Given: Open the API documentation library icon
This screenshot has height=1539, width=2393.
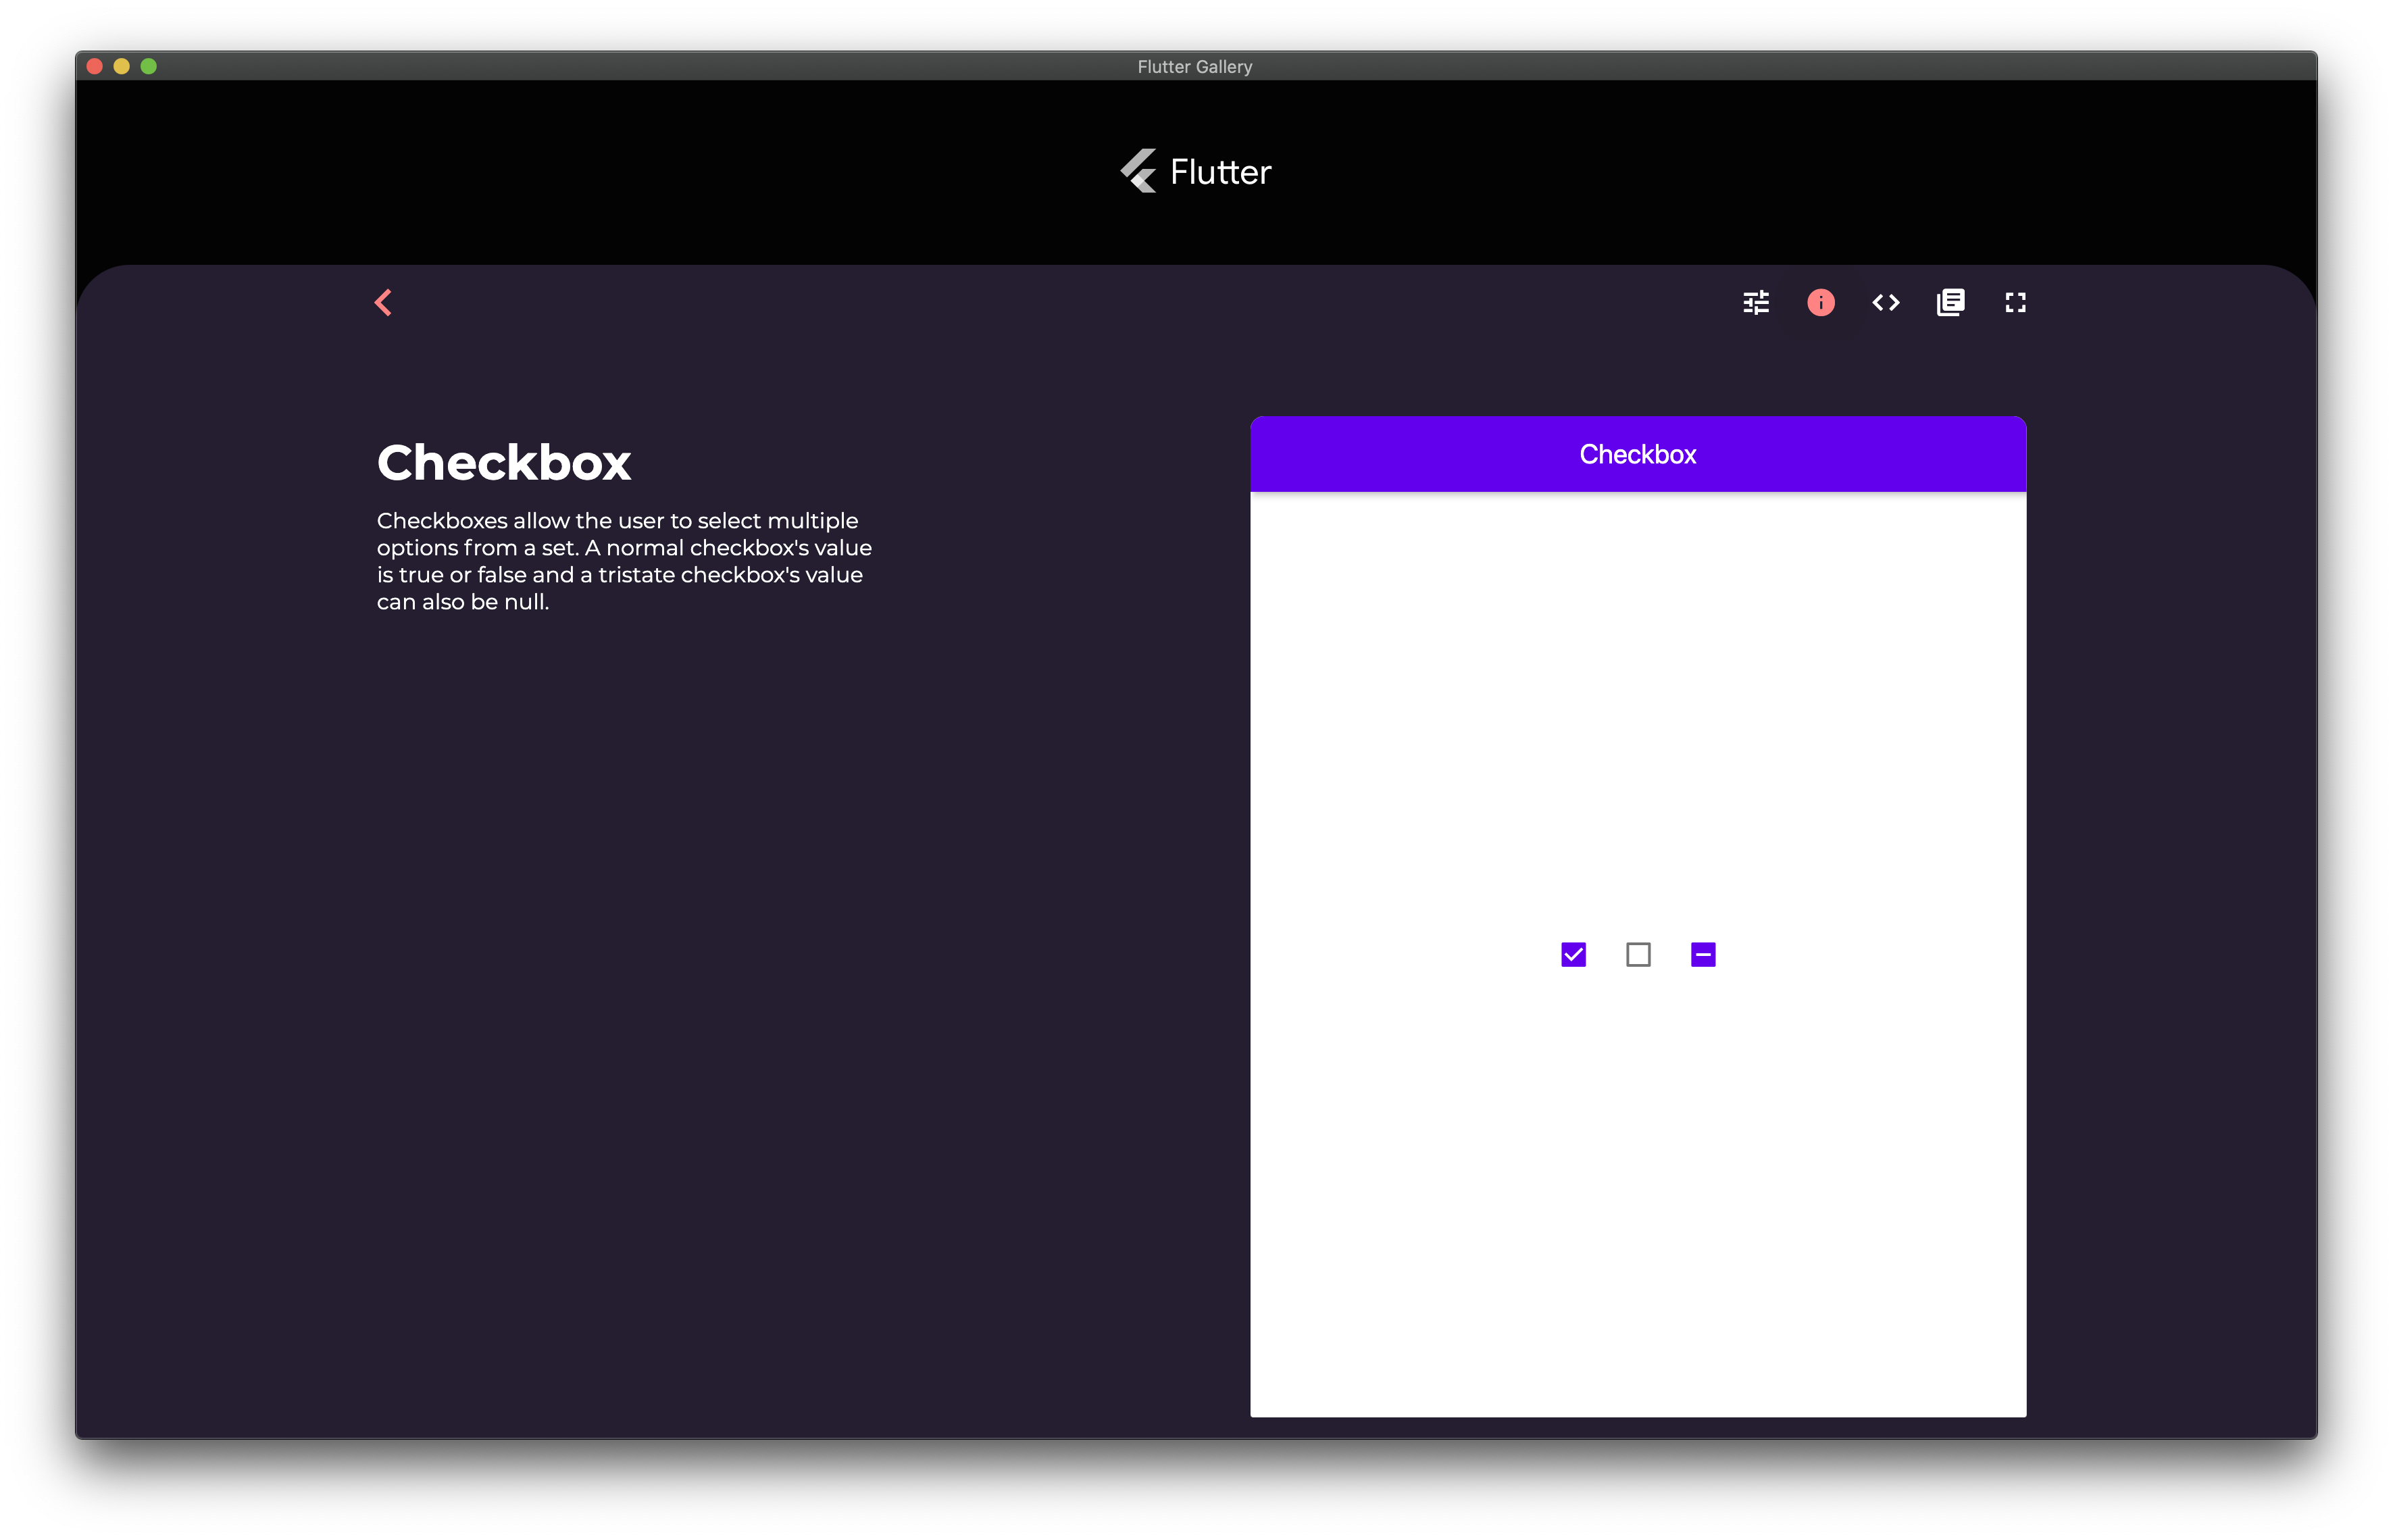Looking at the screenshot, I should (1950, 303).
